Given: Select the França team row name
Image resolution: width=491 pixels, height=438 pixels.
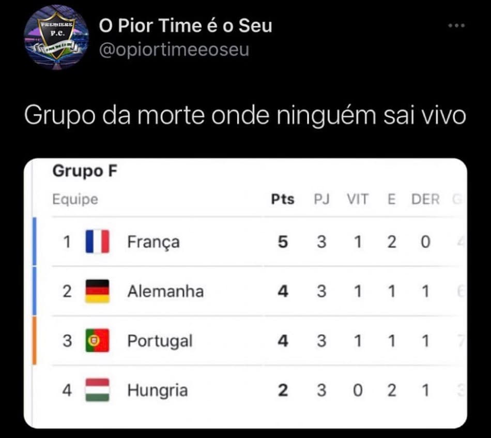Looking at the screenshot, I should coord(154,242).
